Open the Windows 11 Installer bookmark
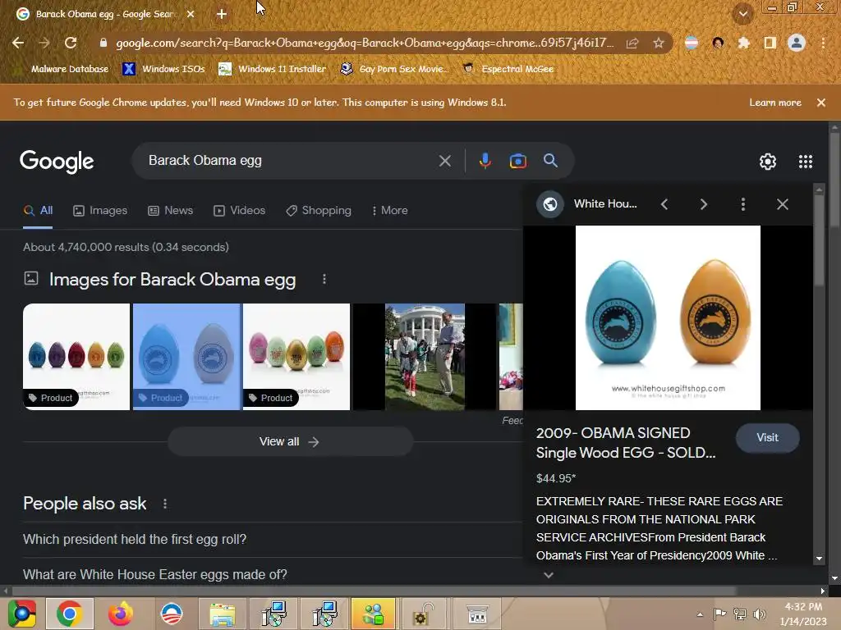This screenshot has height=630, width=841. [272, 69]
